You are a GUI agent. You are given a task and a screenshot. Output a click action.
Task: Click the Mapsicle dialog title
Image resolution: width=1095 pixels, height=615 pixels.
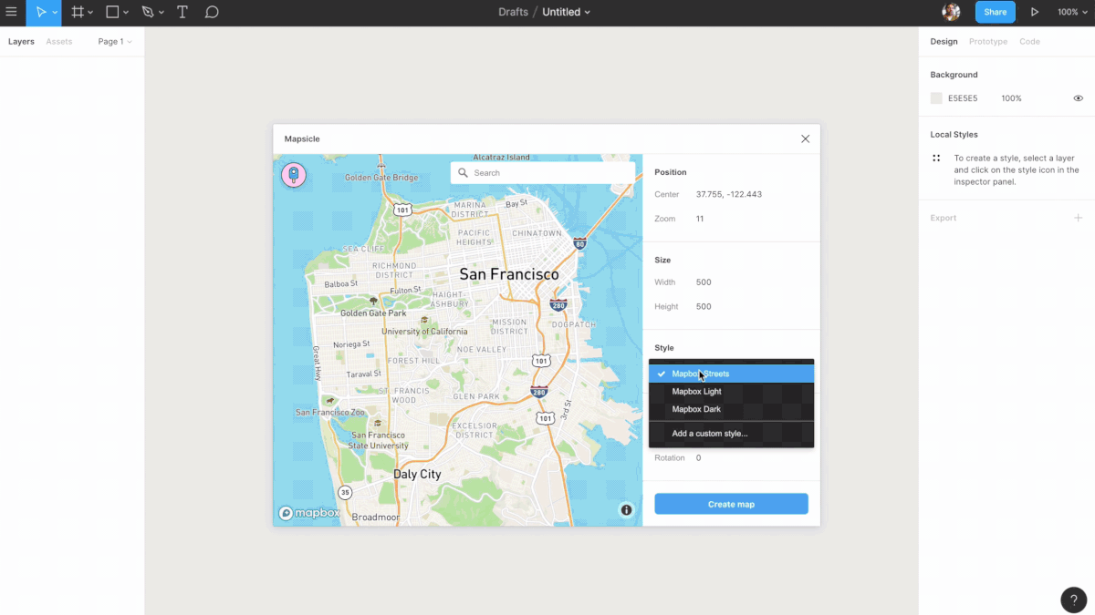click(x=302, y=139)
